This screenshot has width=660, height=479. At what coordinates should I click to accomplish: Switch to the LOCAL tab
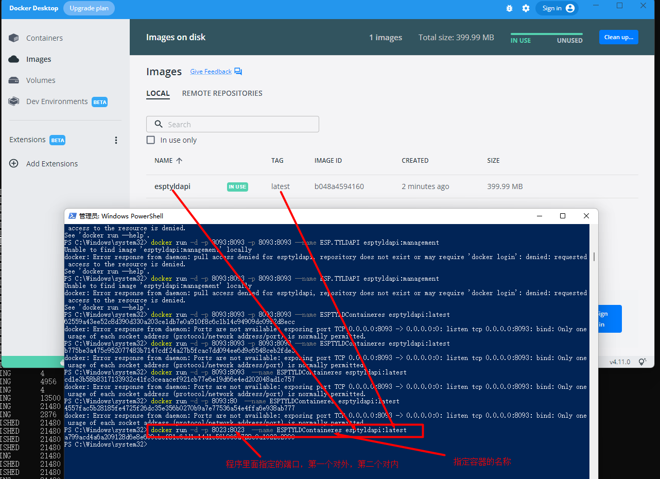pyautogui.click(x=158, y=93)
